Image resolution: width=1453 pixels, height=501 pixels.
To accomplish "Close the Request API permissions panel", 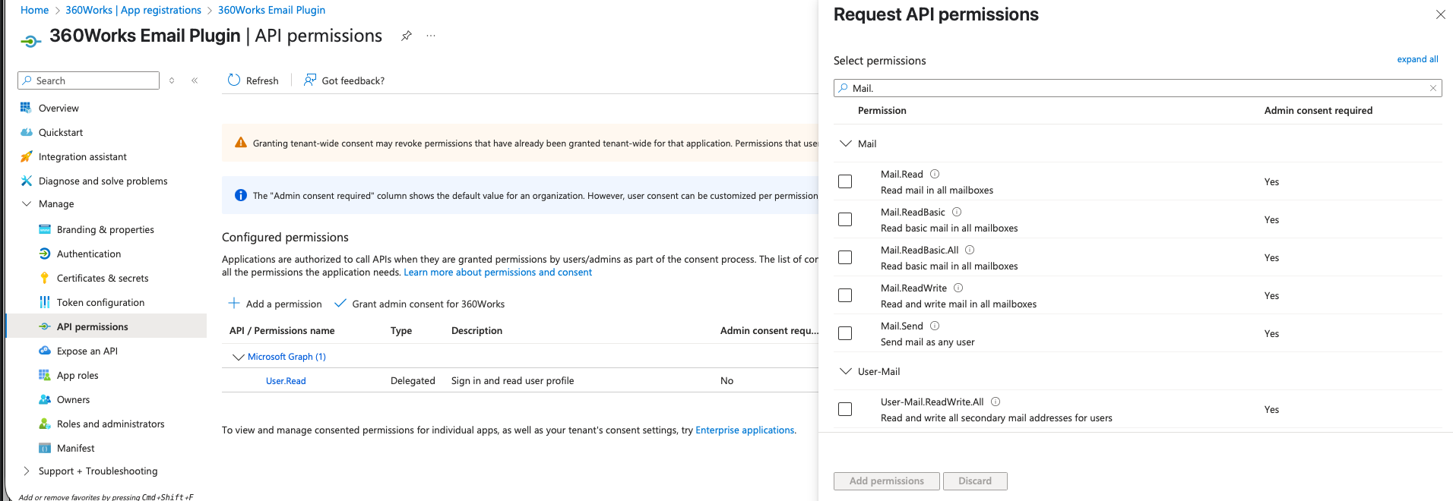I will point(1440,14).
